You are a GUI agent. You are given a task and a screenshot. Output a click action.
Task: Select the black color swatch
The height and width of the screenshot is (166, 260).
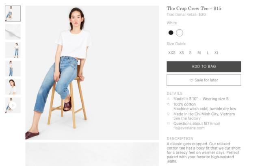(x=171, y=33)
